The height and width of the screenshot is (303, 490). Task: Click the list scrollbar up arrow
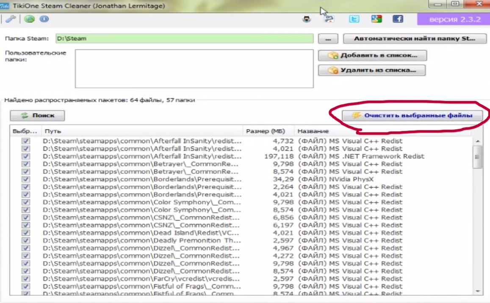click(477, 141)
